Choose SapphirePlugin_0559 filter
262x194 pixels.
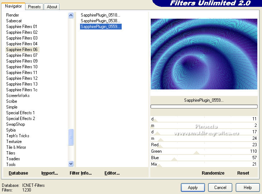tap(101, 27)
